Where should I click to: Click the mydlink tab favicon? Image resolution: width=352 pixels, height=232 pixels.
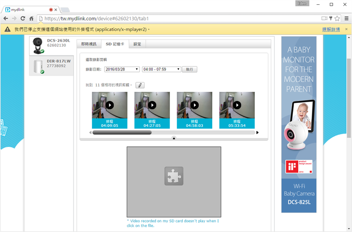[x=8, y=10]
